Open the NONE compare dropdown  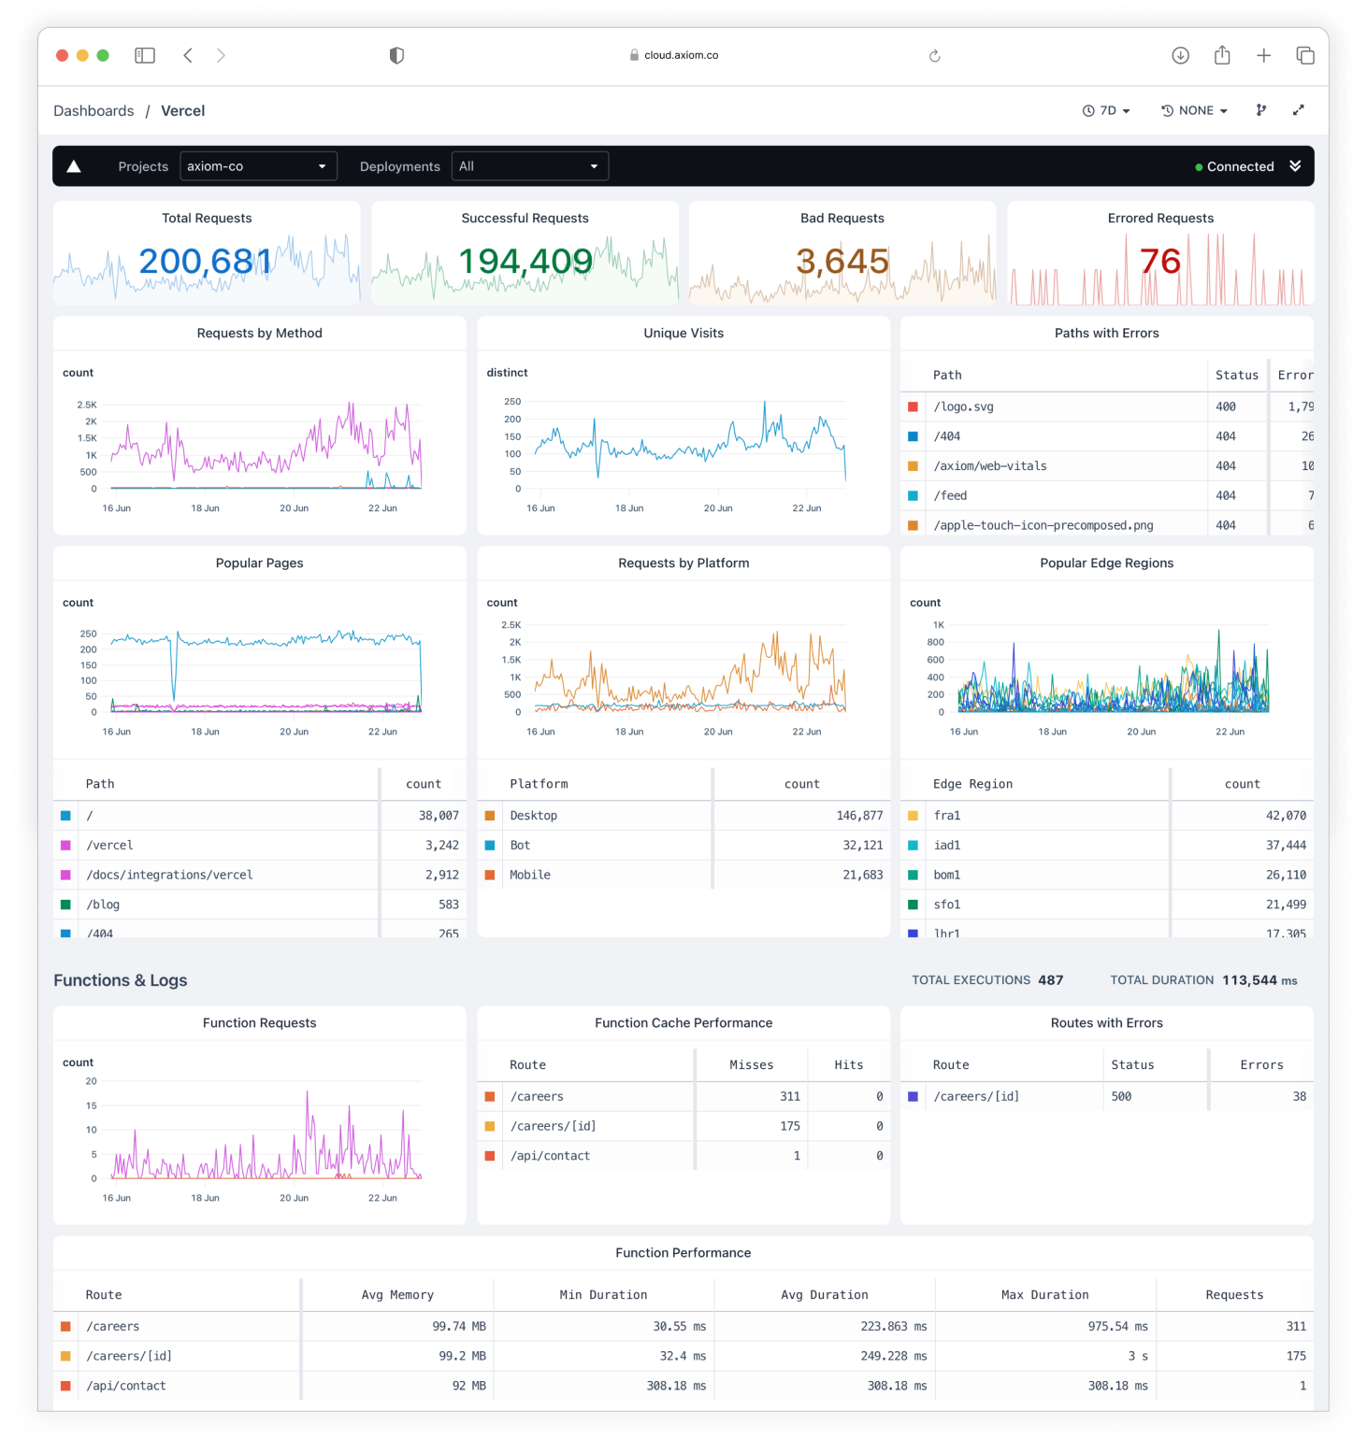click(x=1194, y=110)
